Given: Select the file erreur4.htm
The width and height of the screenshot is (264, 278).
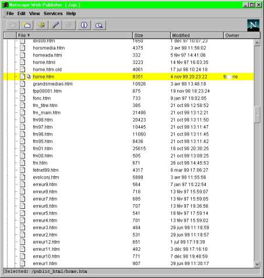Looking at the screenshot, I should click(45, 220).
